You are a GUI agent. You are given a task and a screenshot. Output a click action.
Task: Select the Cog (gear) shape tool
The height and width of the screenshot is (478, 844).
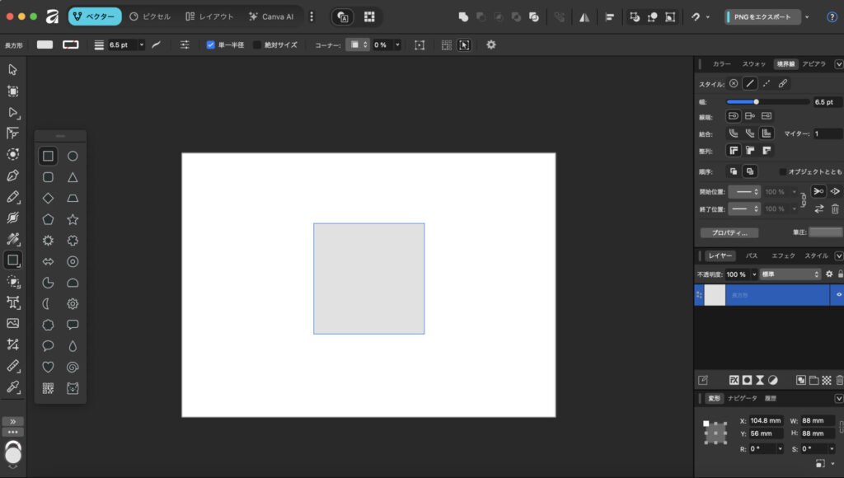pyautogui.click(x=73, y=303)
